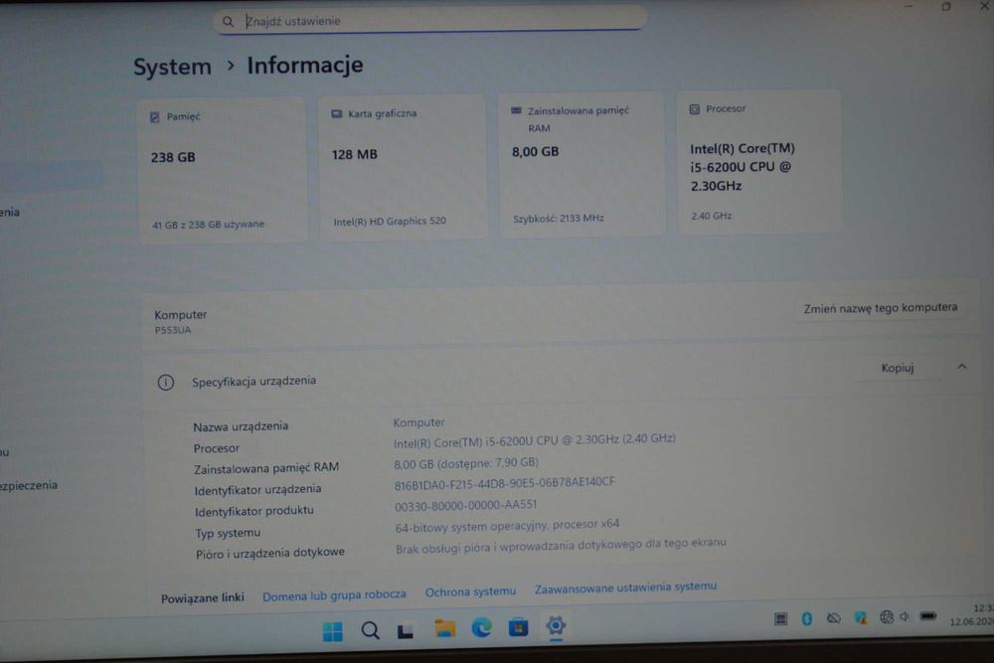Open Microsoft Store from taskbar
994x663 pixels.
[x=518, y=627]
